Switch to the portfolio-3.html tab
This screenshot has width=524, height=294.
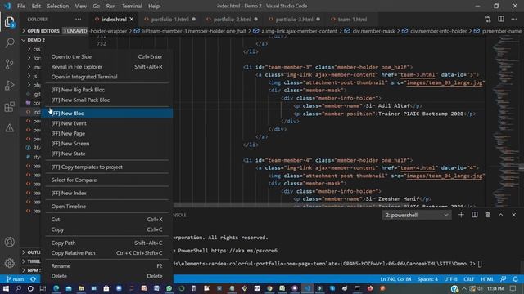295,20
